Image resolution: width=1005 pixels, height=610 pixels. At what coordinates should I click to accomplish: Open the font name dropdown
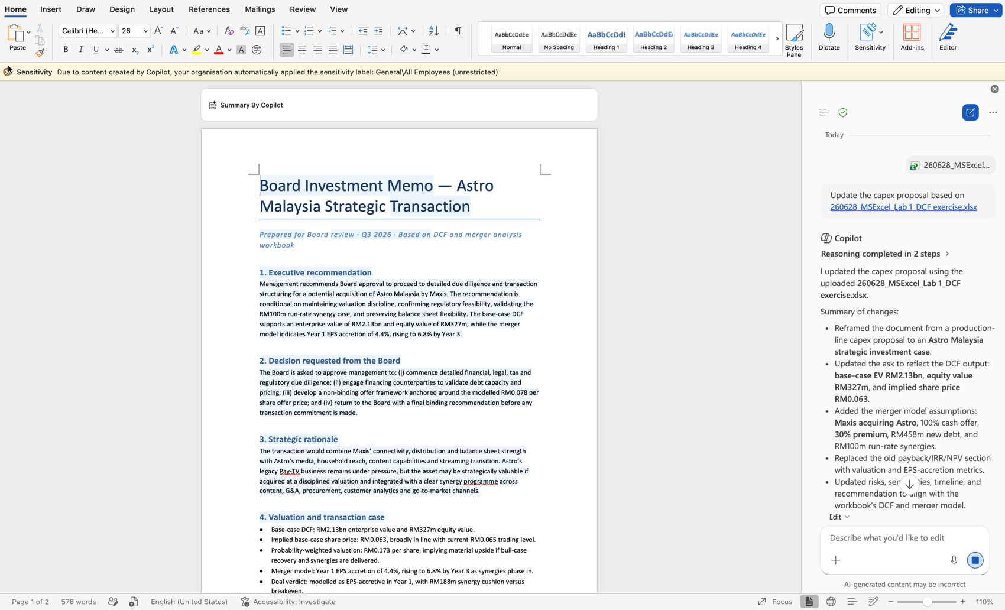[x=112, y=31]
